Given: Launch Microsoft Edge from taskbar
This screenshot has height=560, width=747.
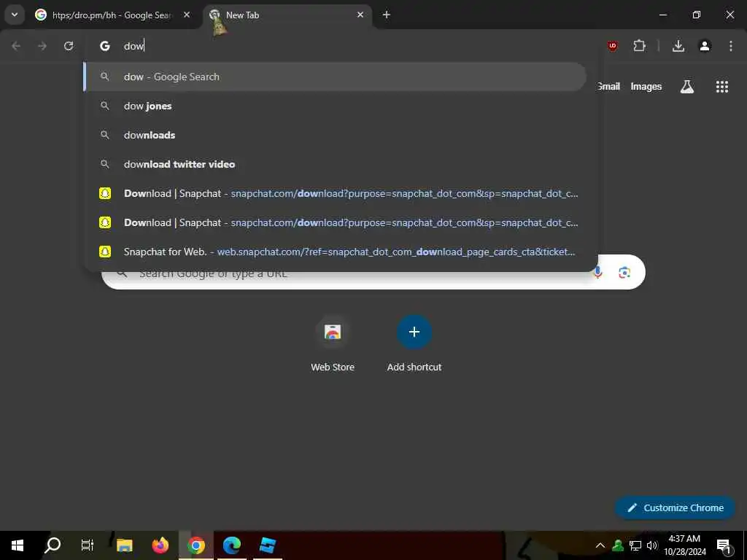Looking at the screenshot, I should [x=231, y=545].
